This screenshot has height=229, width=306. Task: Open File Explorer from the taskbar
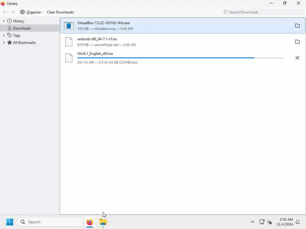point(103,222)
